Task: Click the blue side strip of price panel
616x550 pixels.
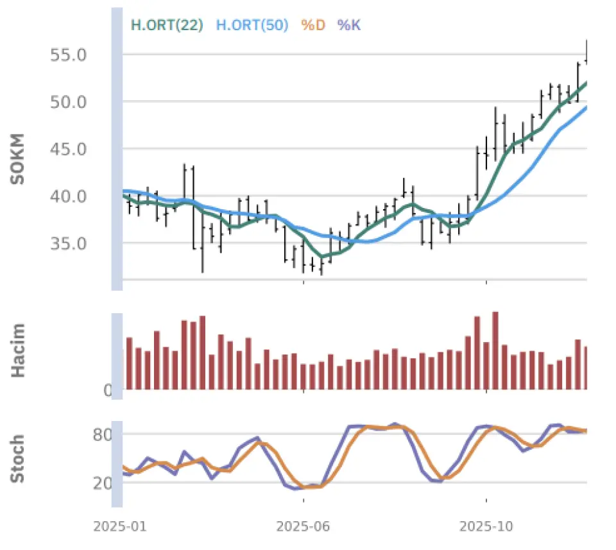Action: [117, 149]
